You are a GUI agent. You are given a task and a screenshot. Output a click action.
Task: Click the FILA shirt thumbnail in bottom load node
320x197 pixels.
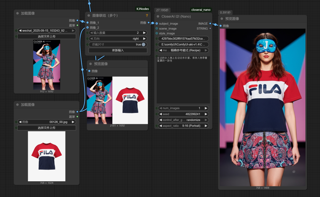[47, 156]
